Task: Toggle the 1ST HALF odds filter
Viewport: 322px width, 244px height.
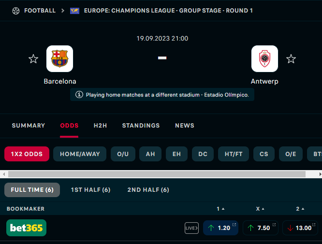Action: tap(90, 190)
